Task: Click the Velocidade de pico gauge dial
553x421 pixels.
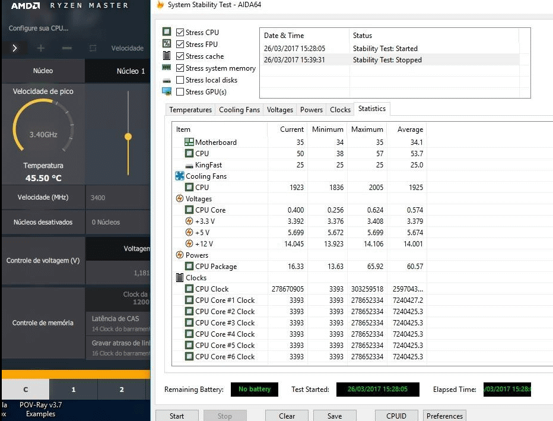Action: (x=43, y=126)
